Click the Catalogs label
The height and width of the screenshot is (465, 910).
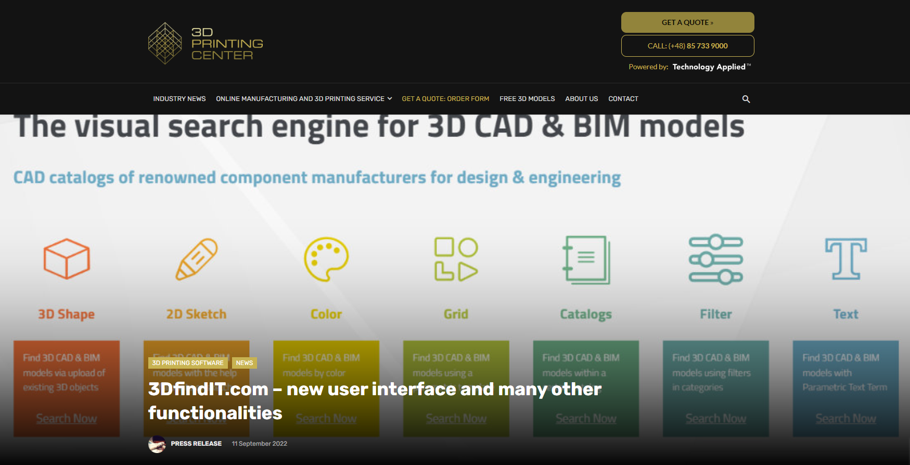[x=586, y=315]
